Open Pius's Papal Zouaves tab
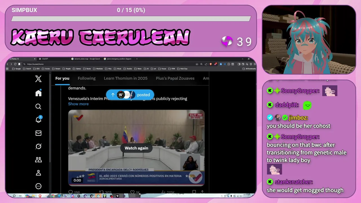This screenshot has width=361, height=203. (175, 78)
